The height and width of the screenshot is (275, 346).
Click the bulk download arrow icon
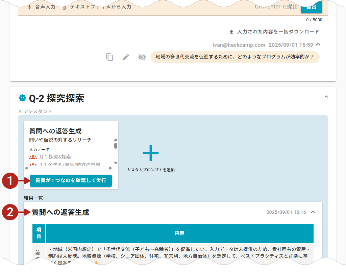tap(231, 32)
